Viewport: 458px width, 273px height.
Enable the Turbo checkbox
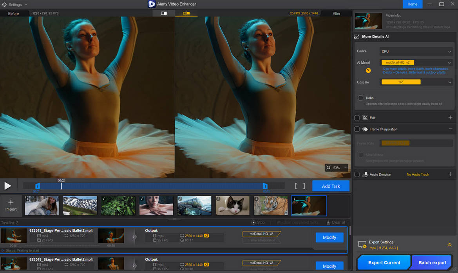click(x=360, y=98)
